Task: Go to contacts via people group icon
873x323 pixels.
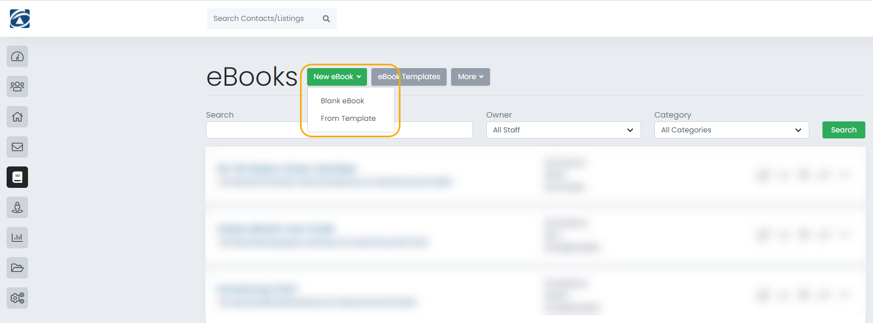Action: 18,87
